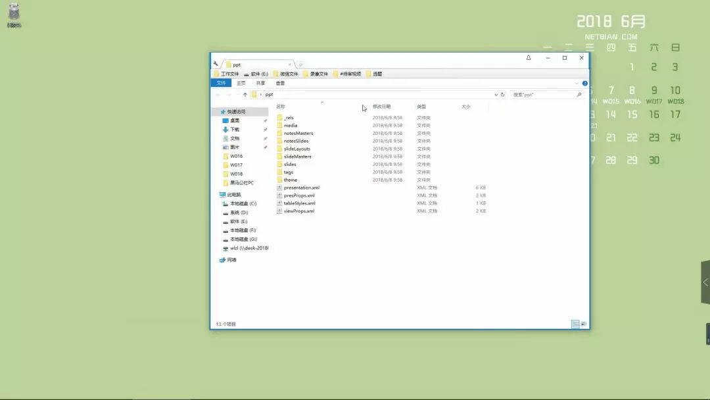Viewport: 710px width, 400px height.
Task: Sort files by the 类型 column
Action: [x=421, y=107]
